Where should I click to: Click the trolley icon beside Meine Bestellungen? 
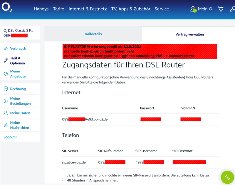(6, 101)
